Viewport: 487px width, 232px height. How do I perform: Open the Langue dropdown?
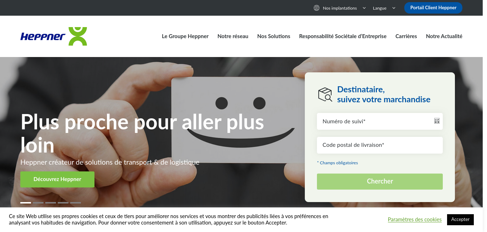[384, 8]
